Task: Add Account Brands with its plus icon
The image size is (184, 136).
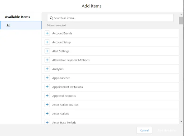Action: pos(47,33)
